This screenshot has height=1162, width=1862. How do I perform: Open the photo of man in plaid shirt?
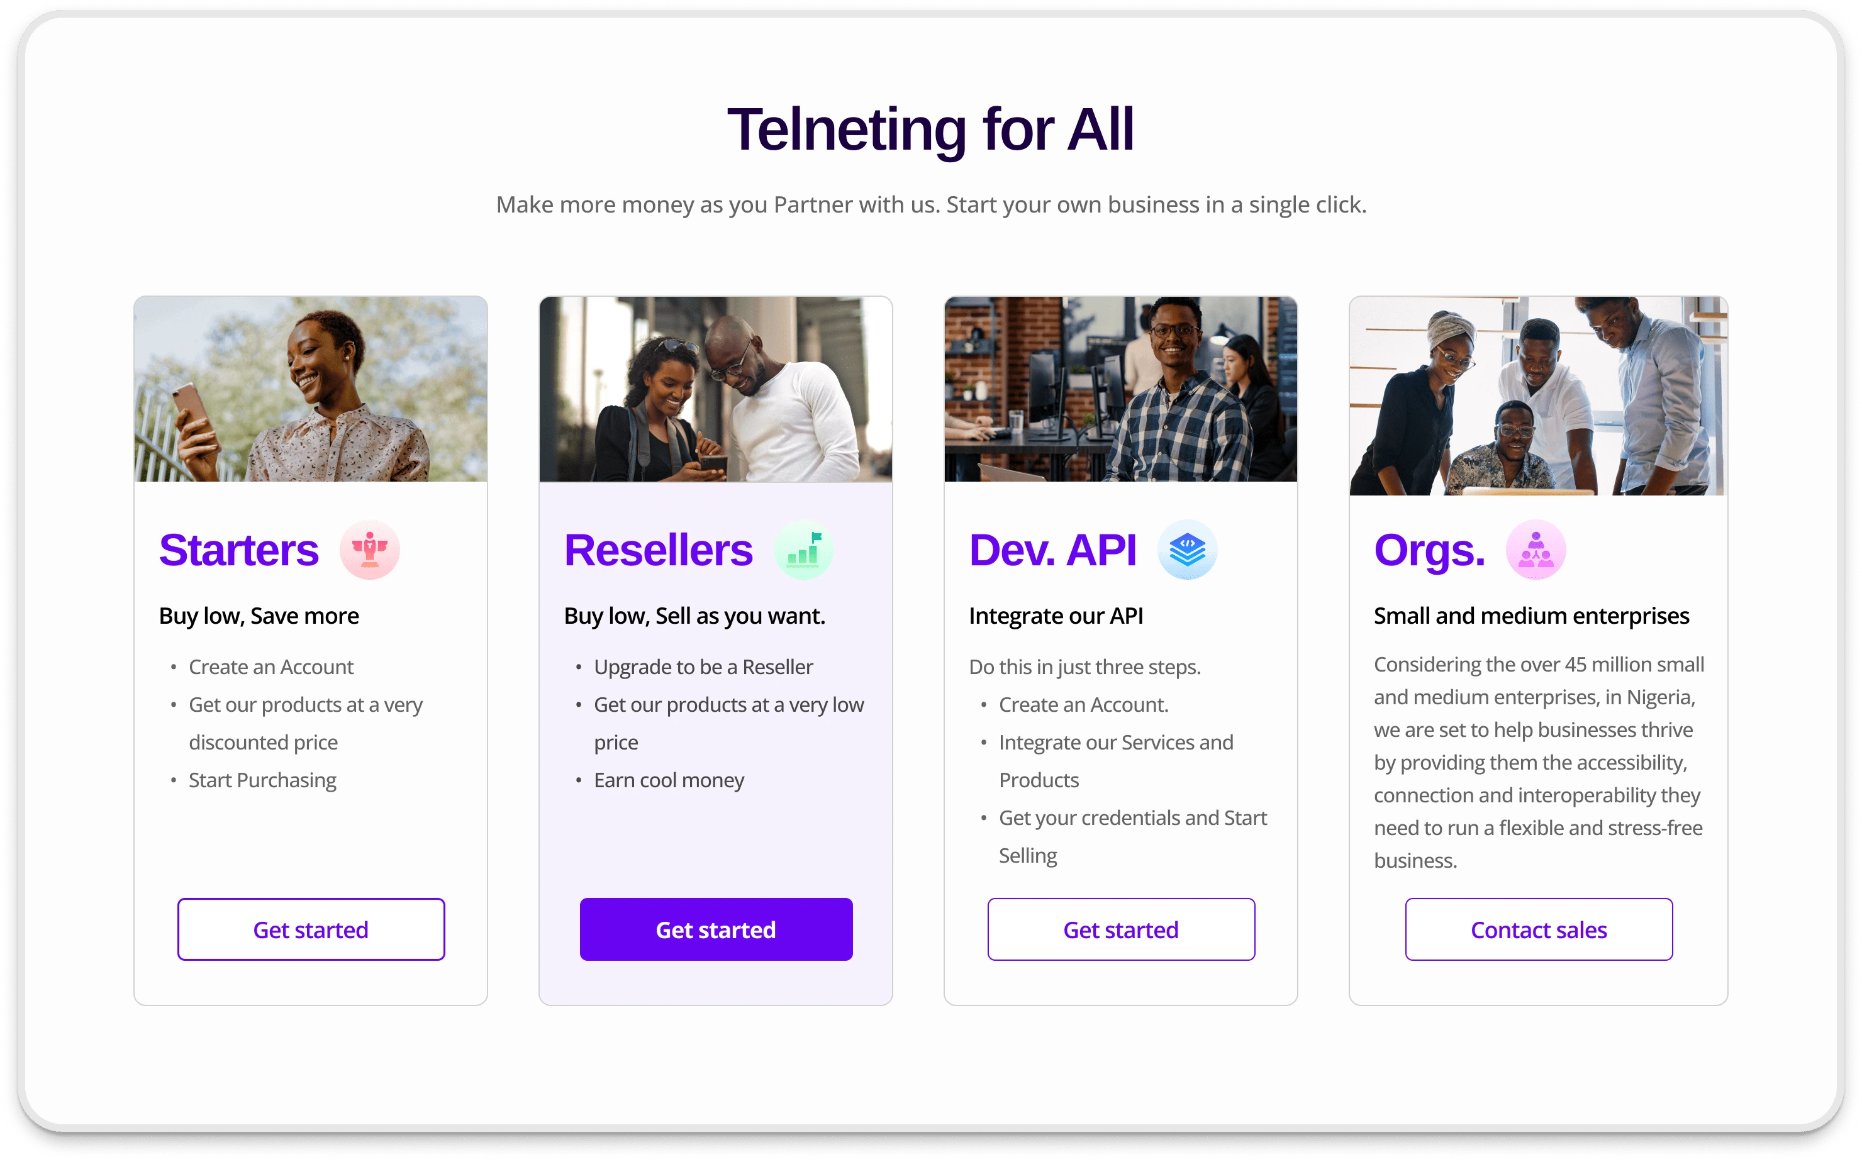[x=1120, y=390]
